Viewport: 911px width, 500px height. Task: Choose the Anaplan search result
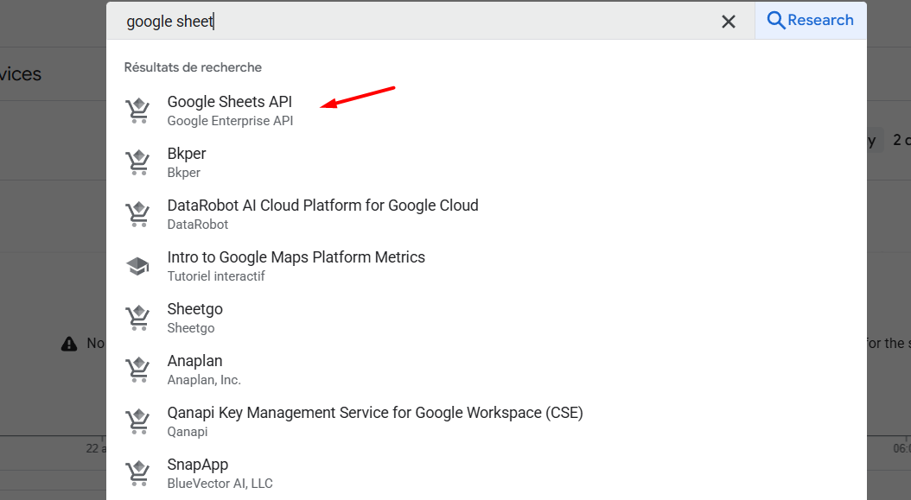[x=487, y=369]
